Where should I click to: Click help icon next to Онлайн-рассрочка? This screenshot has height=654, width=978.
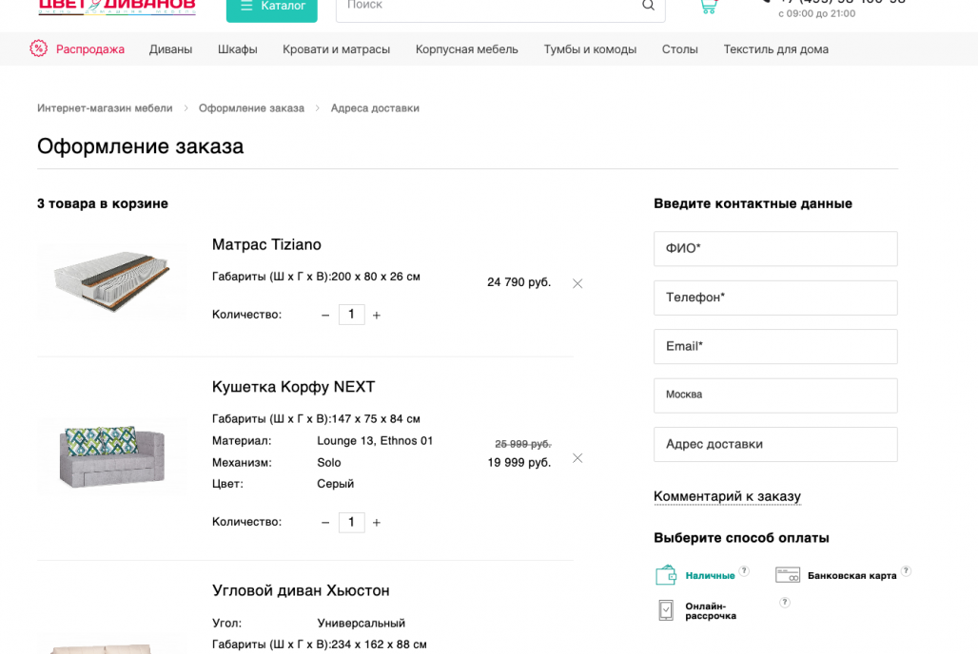click(x=785, y=603)
